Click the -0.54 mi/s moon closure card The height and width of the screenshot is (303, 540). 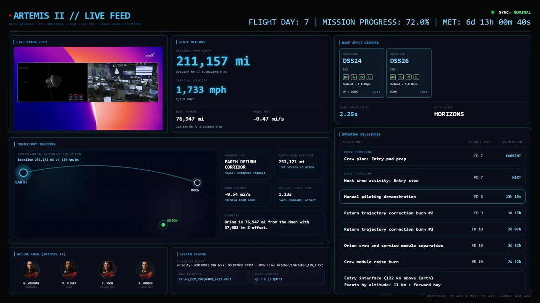(x=246, y=194)
